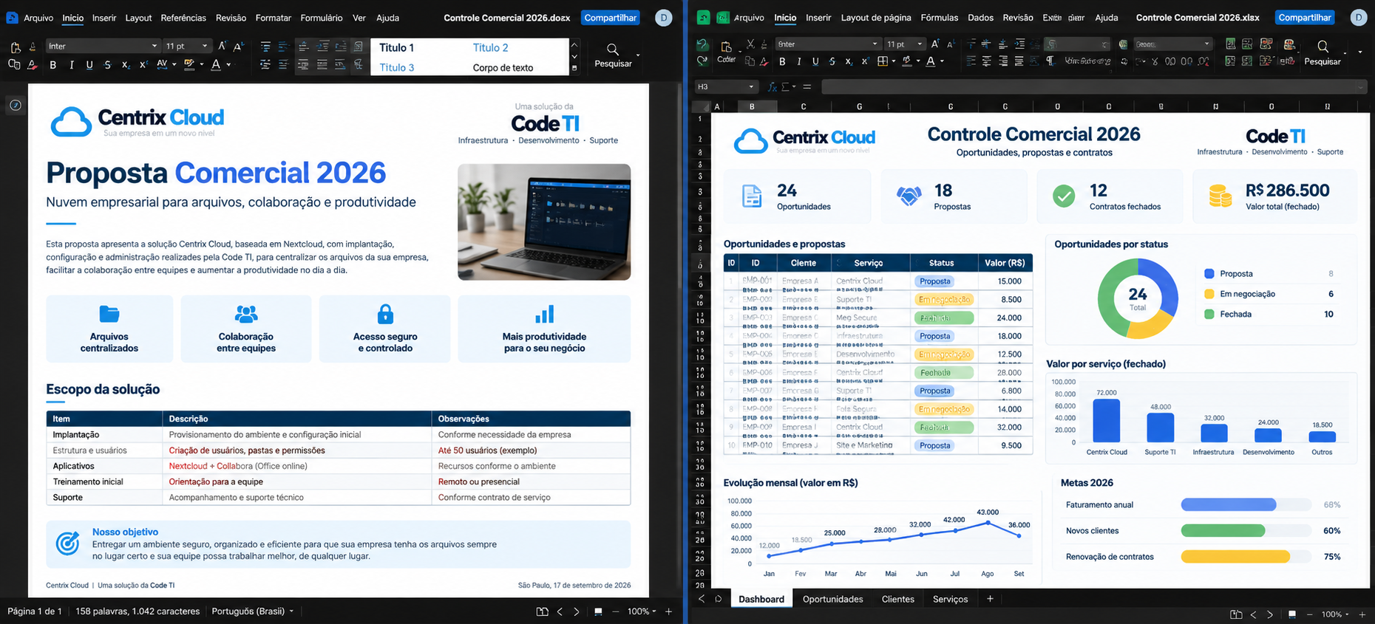1375x624 pixels.
Task: Add a new sheet with the plus button
Action: (990, 599)
